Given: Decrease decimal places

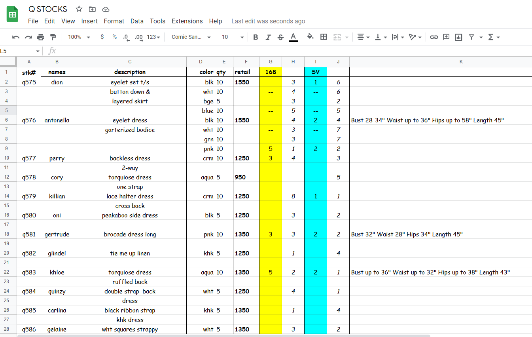Looking at the screenshot, I should 126,37.
